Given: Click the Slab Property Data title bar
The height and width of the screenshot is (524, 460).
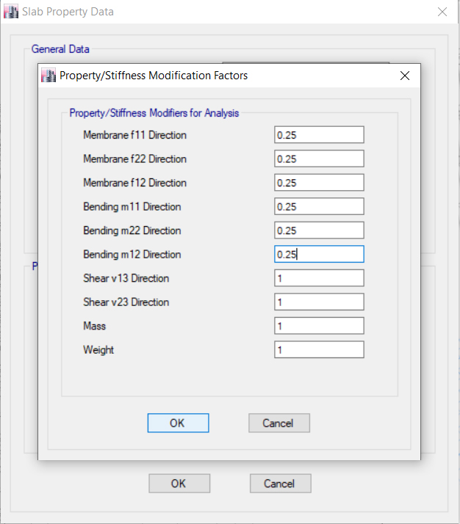Looking at the screenshot, I should [x=220, y=12].
